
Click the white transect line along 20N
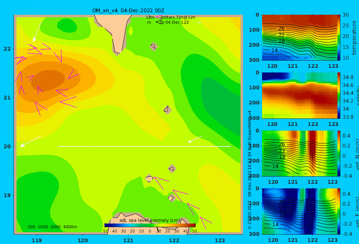click(144, 146)
